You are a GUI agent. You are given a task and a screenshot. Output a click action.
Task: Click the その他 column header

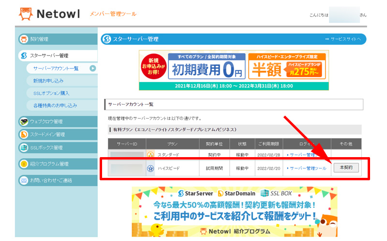click(346, 144)
